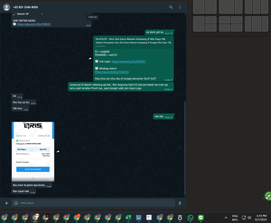The width and height of the screenshot is (271, 223).
Task: Open the three-dot chat menu
Action: point(180,7)
